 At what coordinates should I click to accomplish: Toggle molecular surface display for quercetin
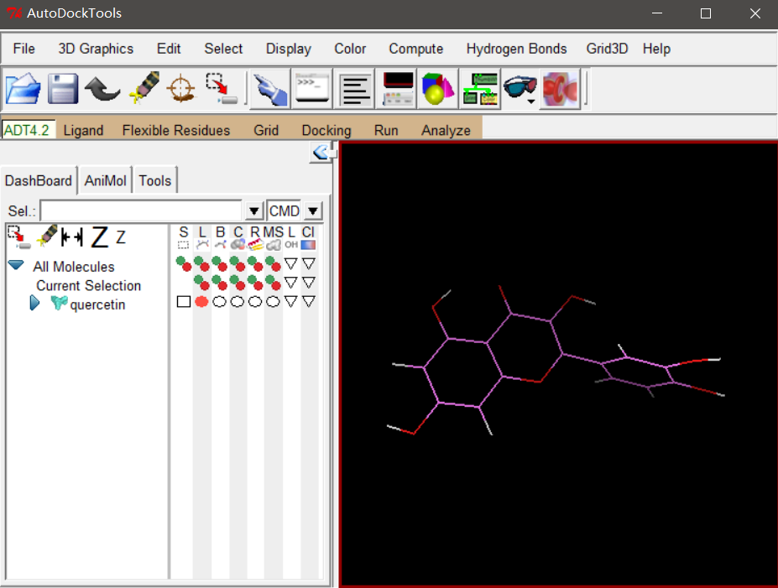(x=273, y=301)
